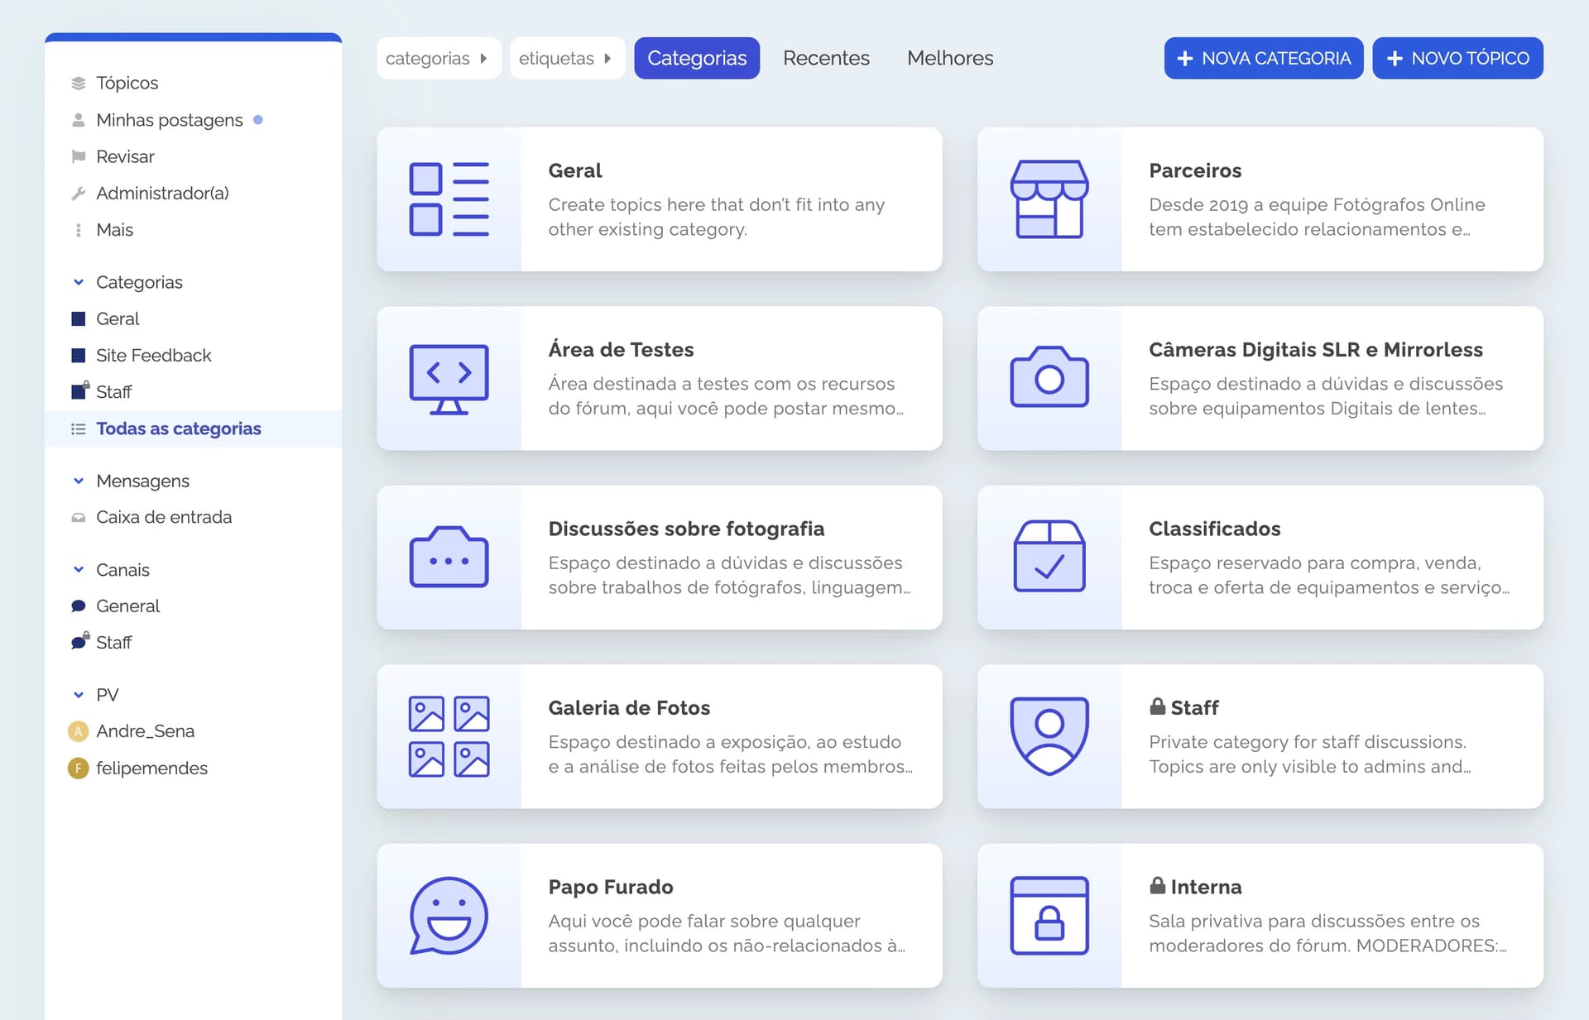
Task: Click the Interna locked window icon
Action: 1049,916
